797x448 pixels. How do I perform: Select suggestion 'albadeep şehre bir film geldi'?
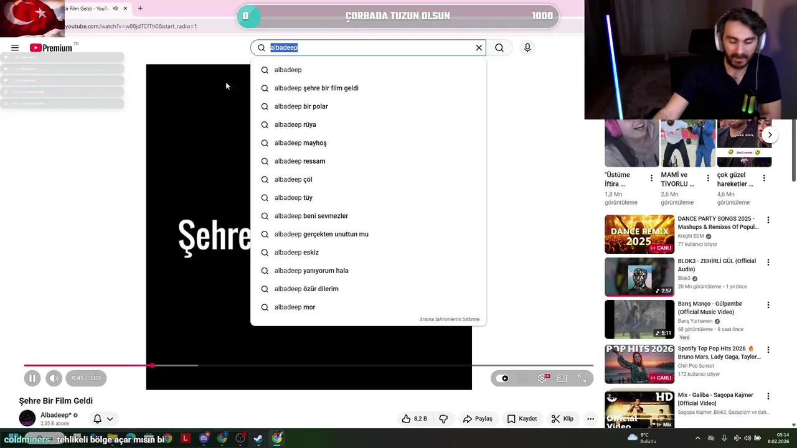pos(368,88)
